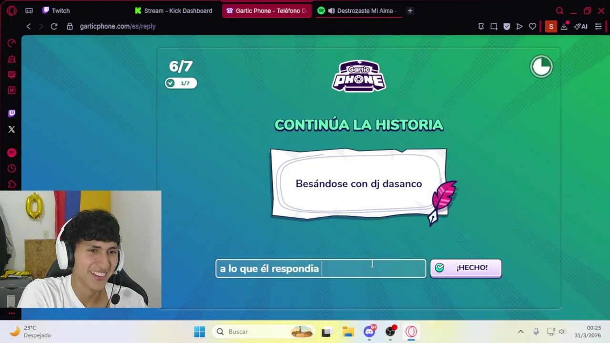This screenshot has width=610, height=343.
Task: Open Twitch panel in sidebar
Action: tap(12, 113)
